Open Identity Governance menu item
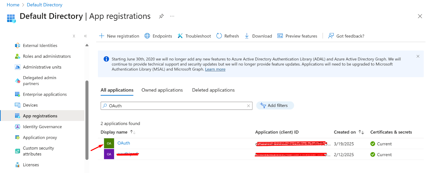 [43, 127]
